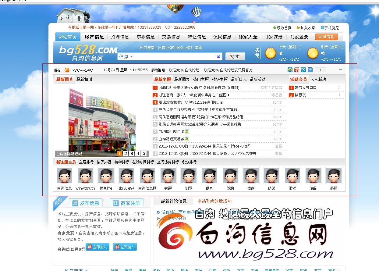Viewport: 379px width, 271px height.
Task: Click the paw icon in search box
Action: tap(218, 57)
